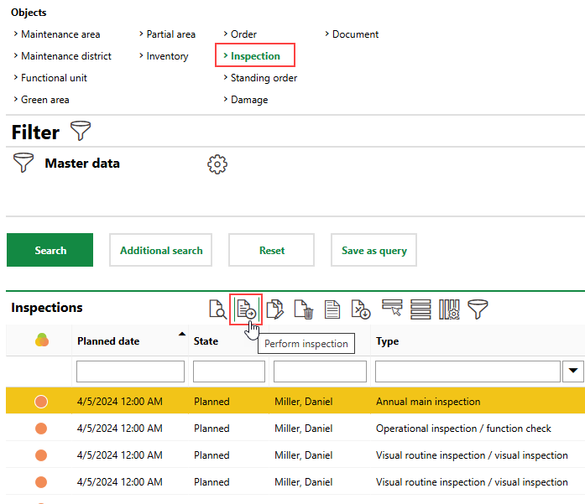This screenshot has height=504, width=585.
Task: Click the delete inspection trash icon
Action: click(303, 309)
